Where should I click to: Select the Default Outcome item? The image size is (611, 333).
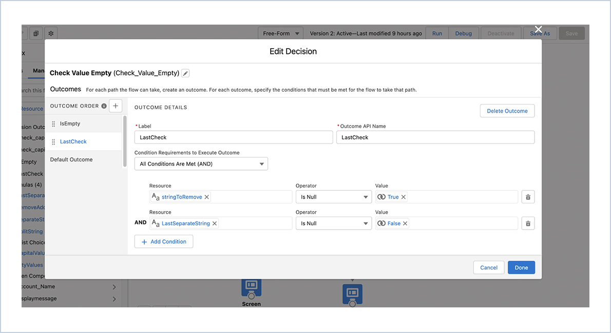pyautogui.click(x=71, y=159)
